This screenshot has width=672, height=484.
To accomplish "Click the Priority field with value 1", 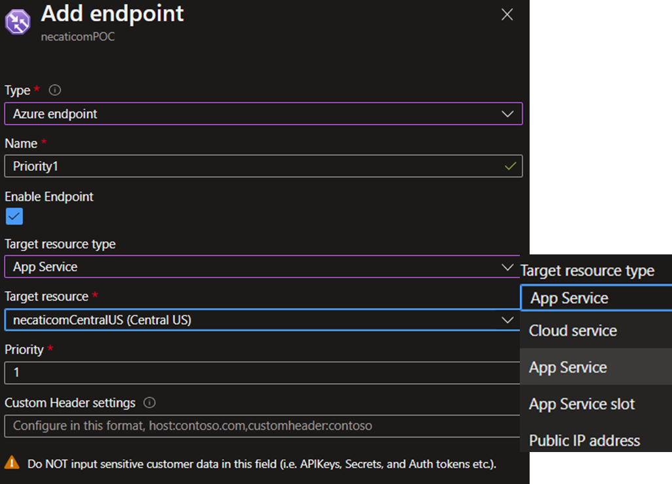I will click(x=262, y=372).
